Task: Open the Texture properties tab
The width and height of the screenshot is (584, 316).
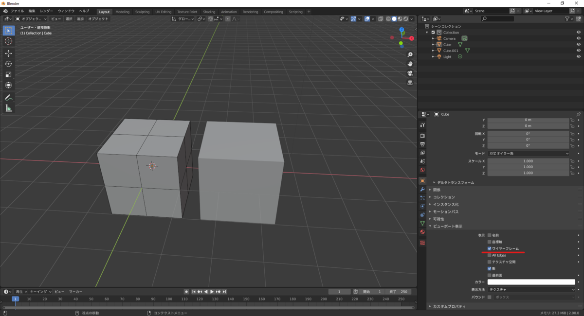Action: point(422,242)
